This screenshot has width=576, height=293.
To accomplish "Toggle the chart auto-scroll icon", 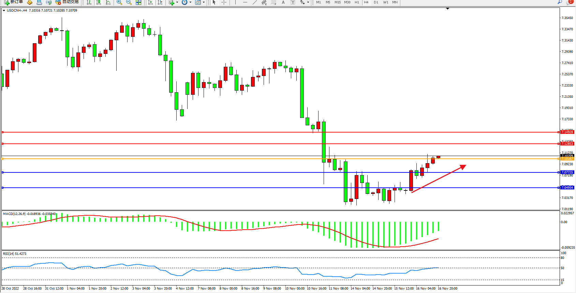I will (x=150, y=2).
